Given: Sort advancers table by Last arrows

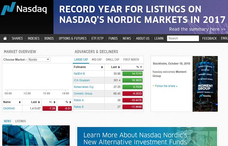Looking at the screenshot, I should [119, 67].
